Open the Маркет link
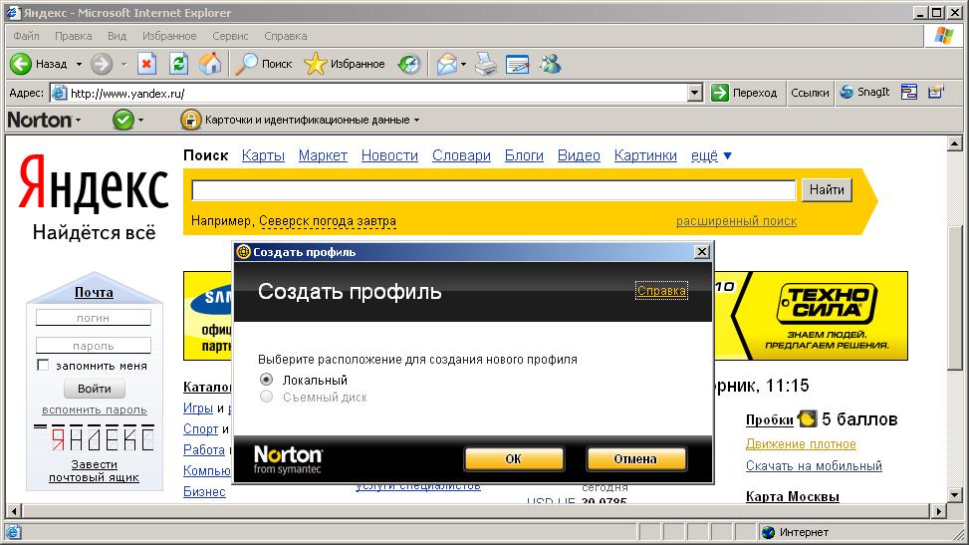This screenshot has width=969, height=545. (323, 155)
